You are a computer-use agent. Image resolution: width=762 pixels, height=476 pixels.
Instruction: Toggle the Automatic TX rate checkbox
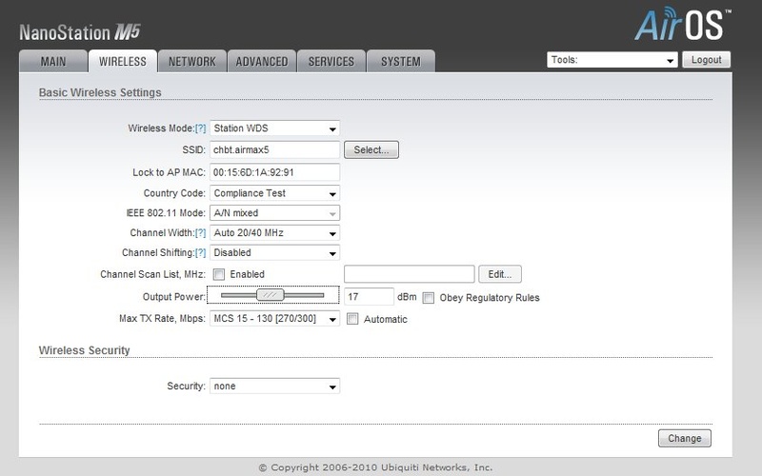[352, 319]
